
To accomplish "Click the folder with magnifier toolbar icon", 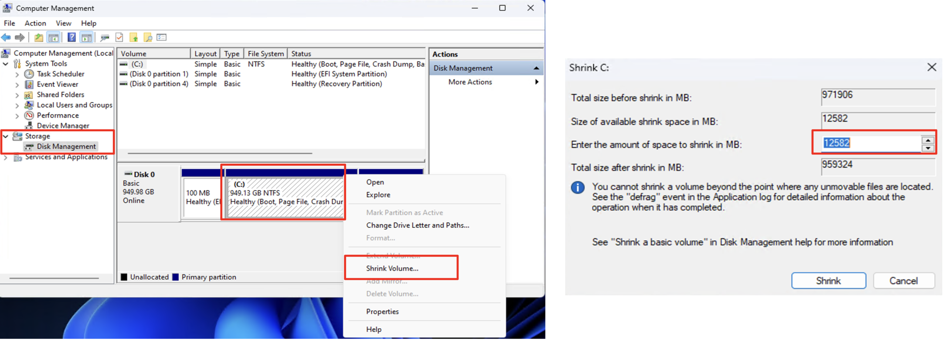I will click(x=148, y=37).
